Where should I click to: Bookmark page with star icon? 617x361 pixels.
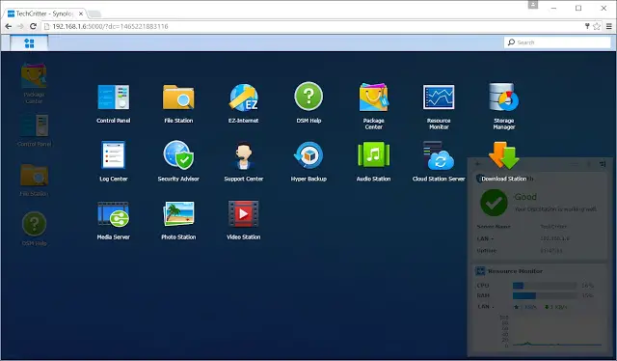597,26
